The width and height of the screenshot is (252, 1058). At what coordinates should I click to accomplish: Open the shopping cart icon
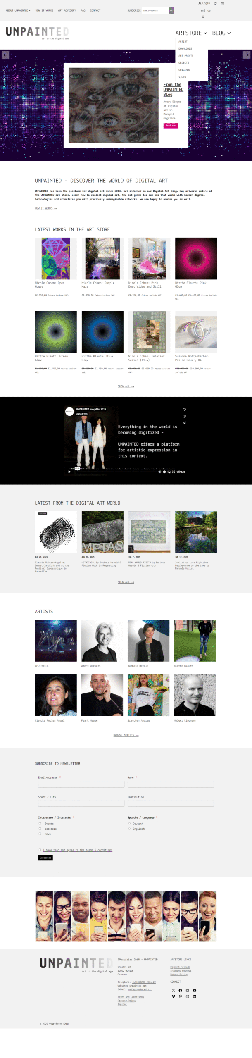(222, 3)
